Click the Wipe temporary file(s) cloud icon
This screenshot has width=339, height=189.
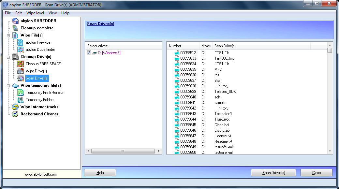15,85
